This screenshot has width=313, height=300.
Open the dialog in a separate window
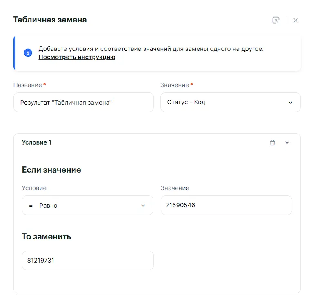click(276, 20)
